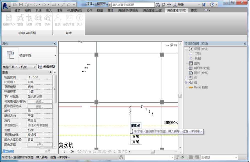Click the 应用 apply button
This screenshot has width=250, height=162.
coord(48,151)
